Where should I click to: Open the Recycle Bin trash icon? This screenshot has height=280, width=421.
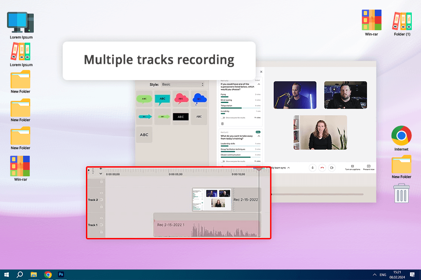coord(401,193)
